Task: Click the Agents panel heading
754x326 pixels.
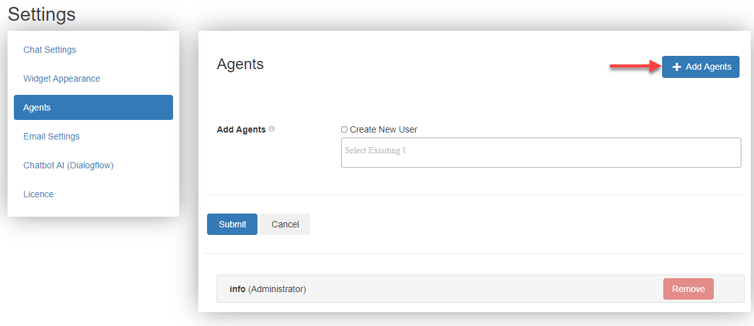Action: 240,64
